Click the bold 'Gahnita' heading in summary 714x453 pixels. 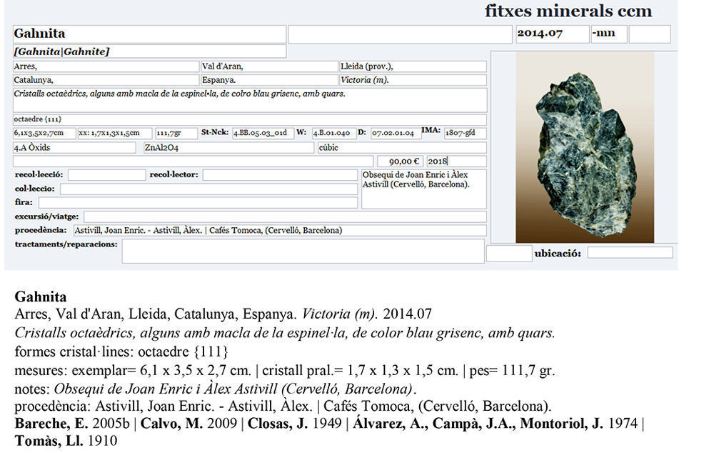tap(41, 297)
